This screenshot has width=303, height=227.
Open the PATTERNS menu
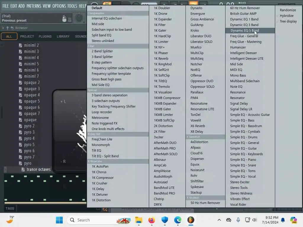pyautogui.click(x=34, y=6)
